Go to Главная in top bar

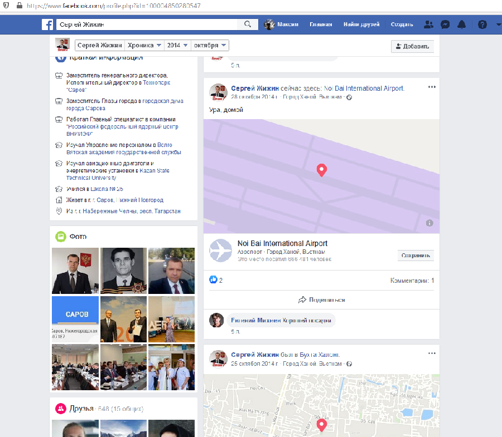click(321, 24)
